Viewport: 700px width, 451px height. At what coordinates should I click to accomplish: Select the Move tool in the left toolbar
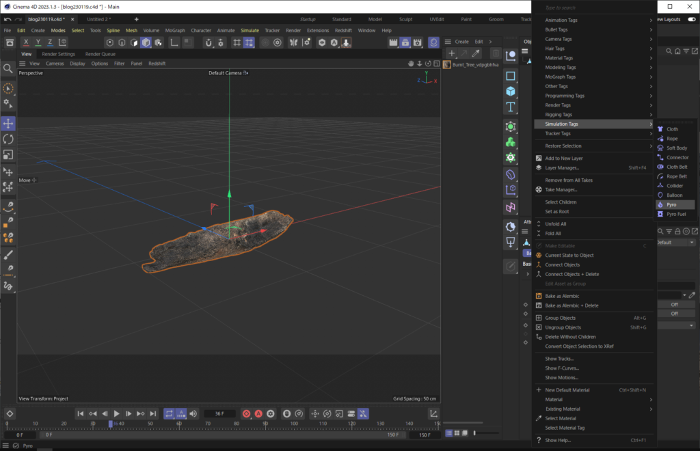[8, 123]
